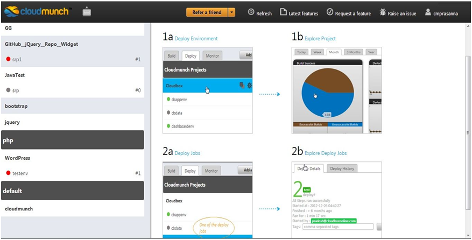Open the Latest features link

[x=304, y=13]
